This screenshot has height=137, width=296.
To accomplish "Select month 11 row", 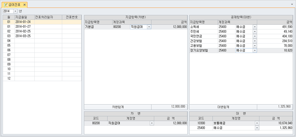I will coord(42,74).
